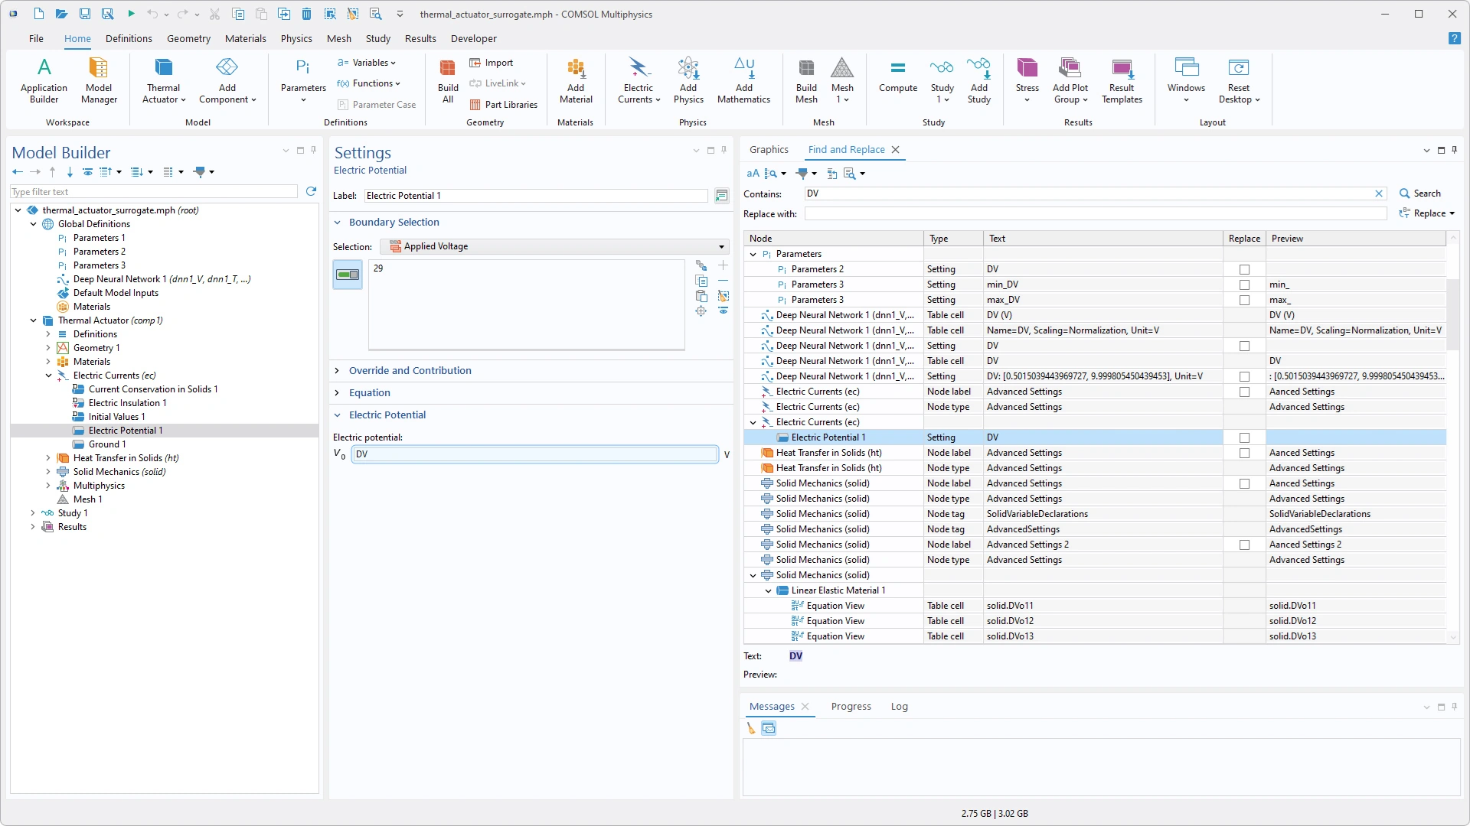The width and height of the screenshot is (1470, 826).
Task: Expand the Study 1 tree node
Action: [x=33, y=513]
